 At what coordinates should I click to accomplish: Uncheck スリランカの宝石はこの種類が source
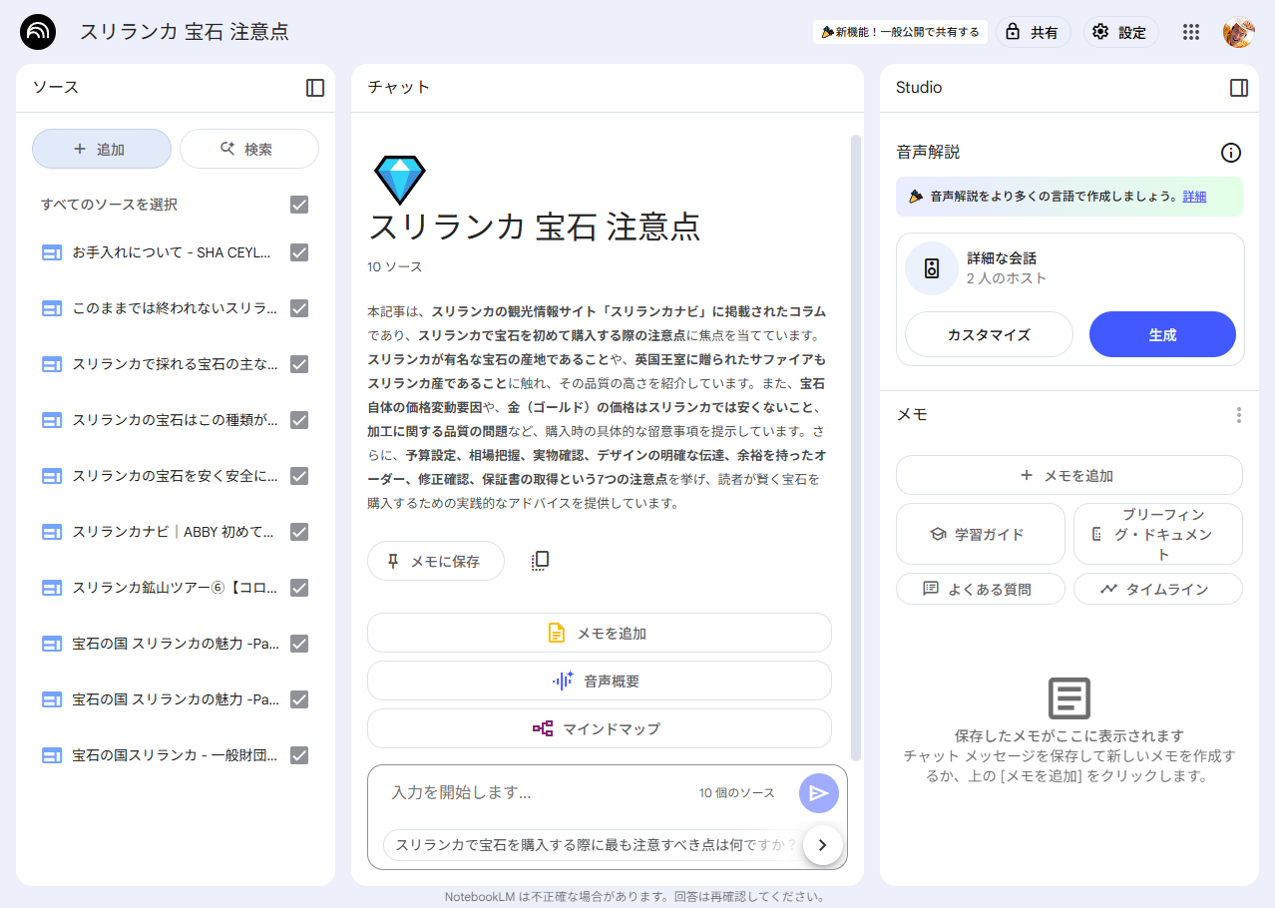[x=299, y=420]
